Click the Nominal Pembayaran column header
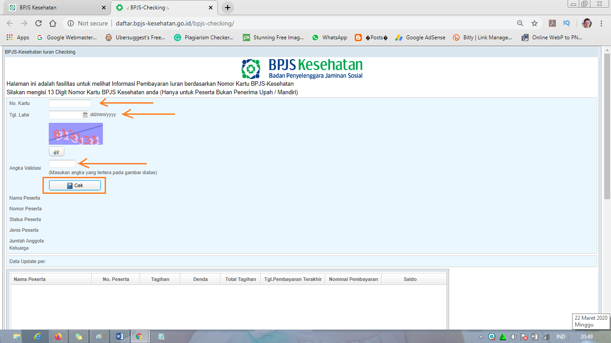This screenshot has width=611, height=343. point(353,279)
